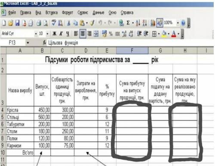Click the AutoSum sigma icon
This screenshot has width=215, height=166.
[x=128, y=23]
